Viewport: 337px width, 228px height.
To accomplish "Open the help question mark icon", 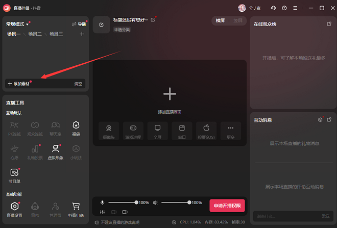I will (284, 8).
